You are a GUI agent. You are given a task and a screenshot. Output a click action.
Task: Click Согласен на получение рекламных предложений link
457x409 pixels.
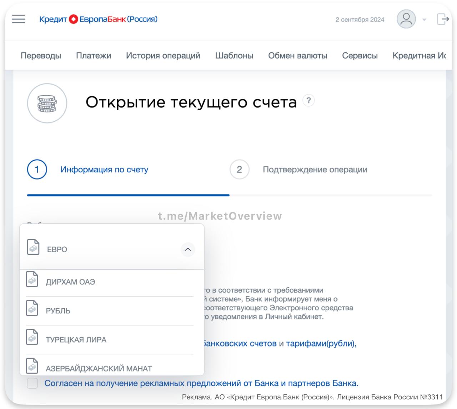[201, 383]
